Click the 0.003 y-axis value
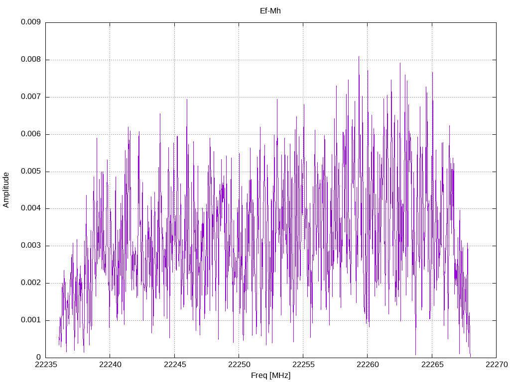This screenshot has width=510, height=382. 31,246
